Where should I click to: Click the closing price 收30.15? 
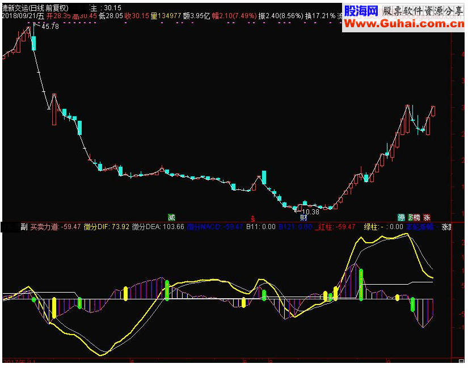click(137, 16)
